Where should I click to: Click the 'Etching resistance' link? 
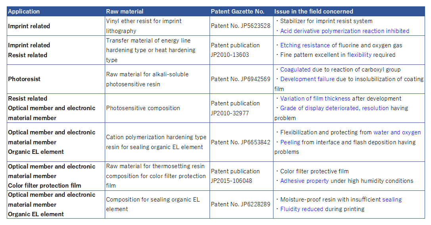(305, 45)
